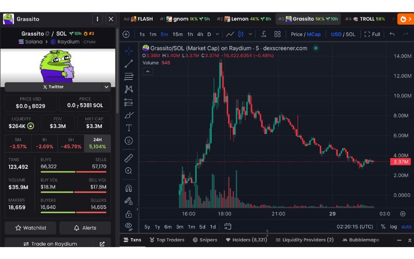Click the left panel vertical scrollbar
The height and width of the screenshot is (259, 414).
[117, 70]
